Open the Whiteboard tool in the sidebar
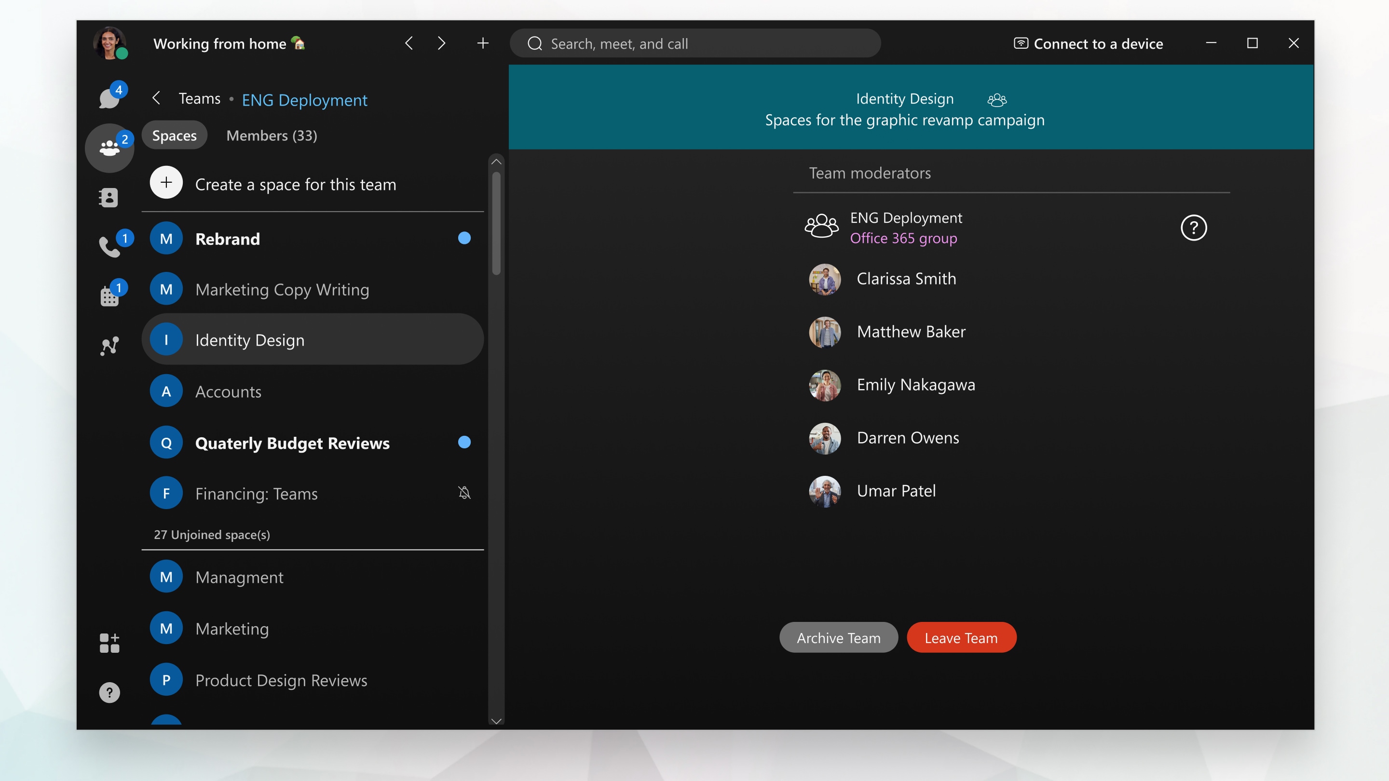1389x781 pixels. pos(109,346)
